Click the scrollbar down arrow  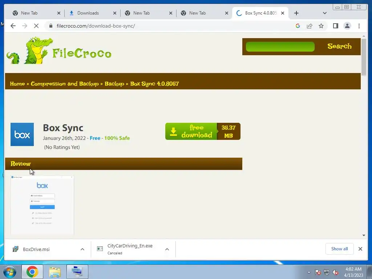pos(364,235)
